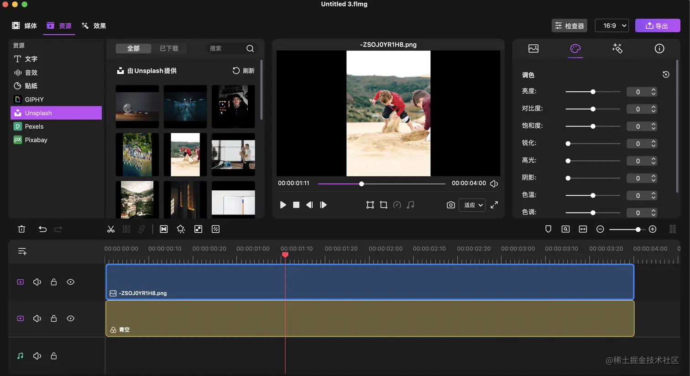Viewport: 690px width, 376px height.
Task: Switch to the 效果 tab
Action: point(94,26)
